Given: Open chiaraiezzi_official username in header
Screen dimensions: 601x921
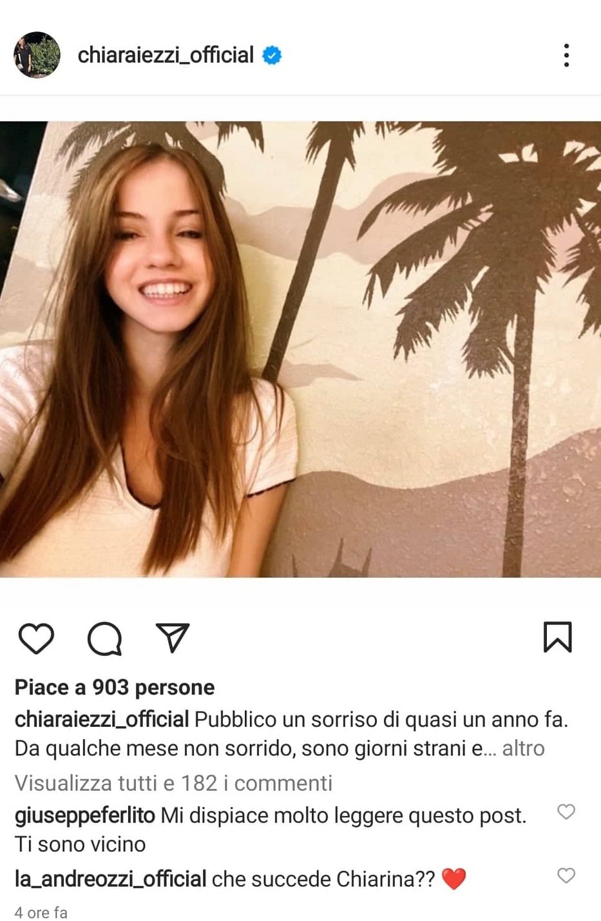Looking at the screenshot, I should (166, 55).
